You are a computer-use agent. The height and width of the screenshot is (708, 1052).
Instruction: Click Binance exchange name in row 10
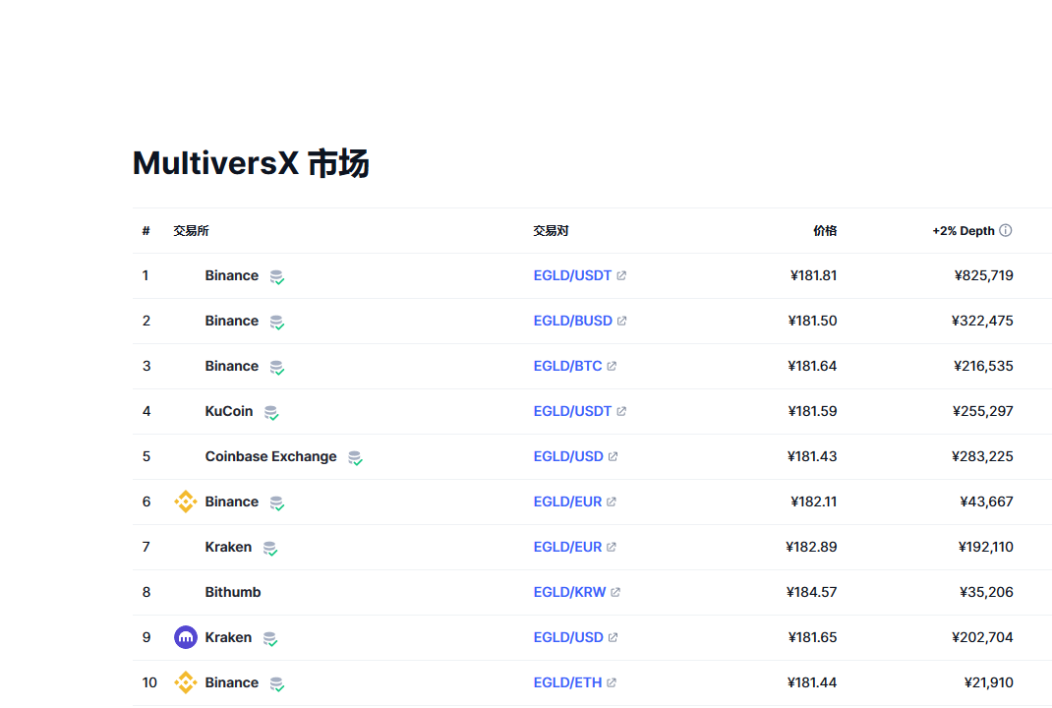coord(231,682)
